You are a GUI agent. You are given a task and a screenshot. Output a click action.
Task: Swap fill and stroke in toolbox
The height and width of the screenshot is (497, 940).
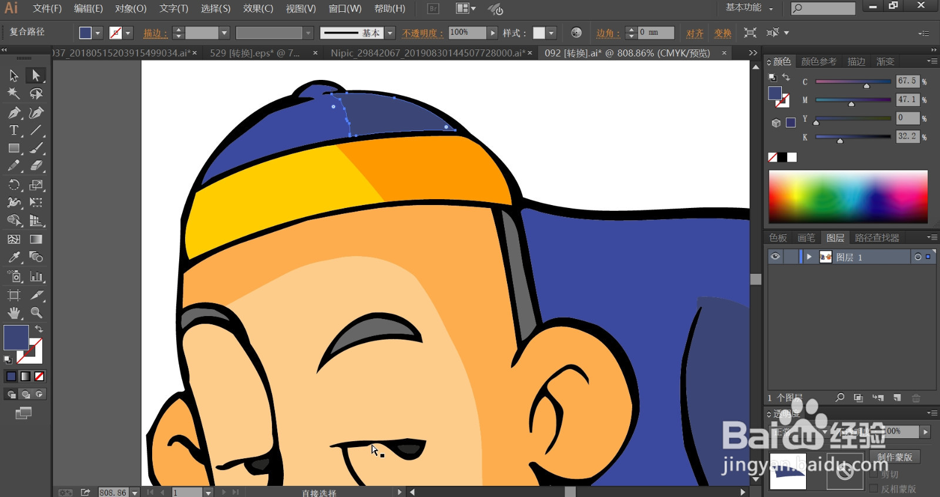(39, 329)
